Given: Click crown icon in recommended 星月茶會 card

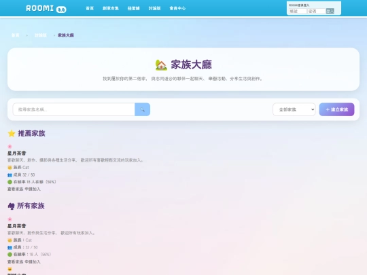Looking at the screenshot, I should [10, 168].
